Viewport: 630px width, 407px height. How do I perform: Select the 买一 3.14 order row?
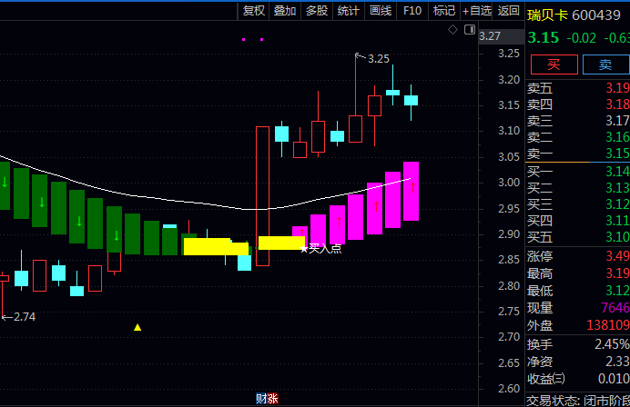[578, 172]
